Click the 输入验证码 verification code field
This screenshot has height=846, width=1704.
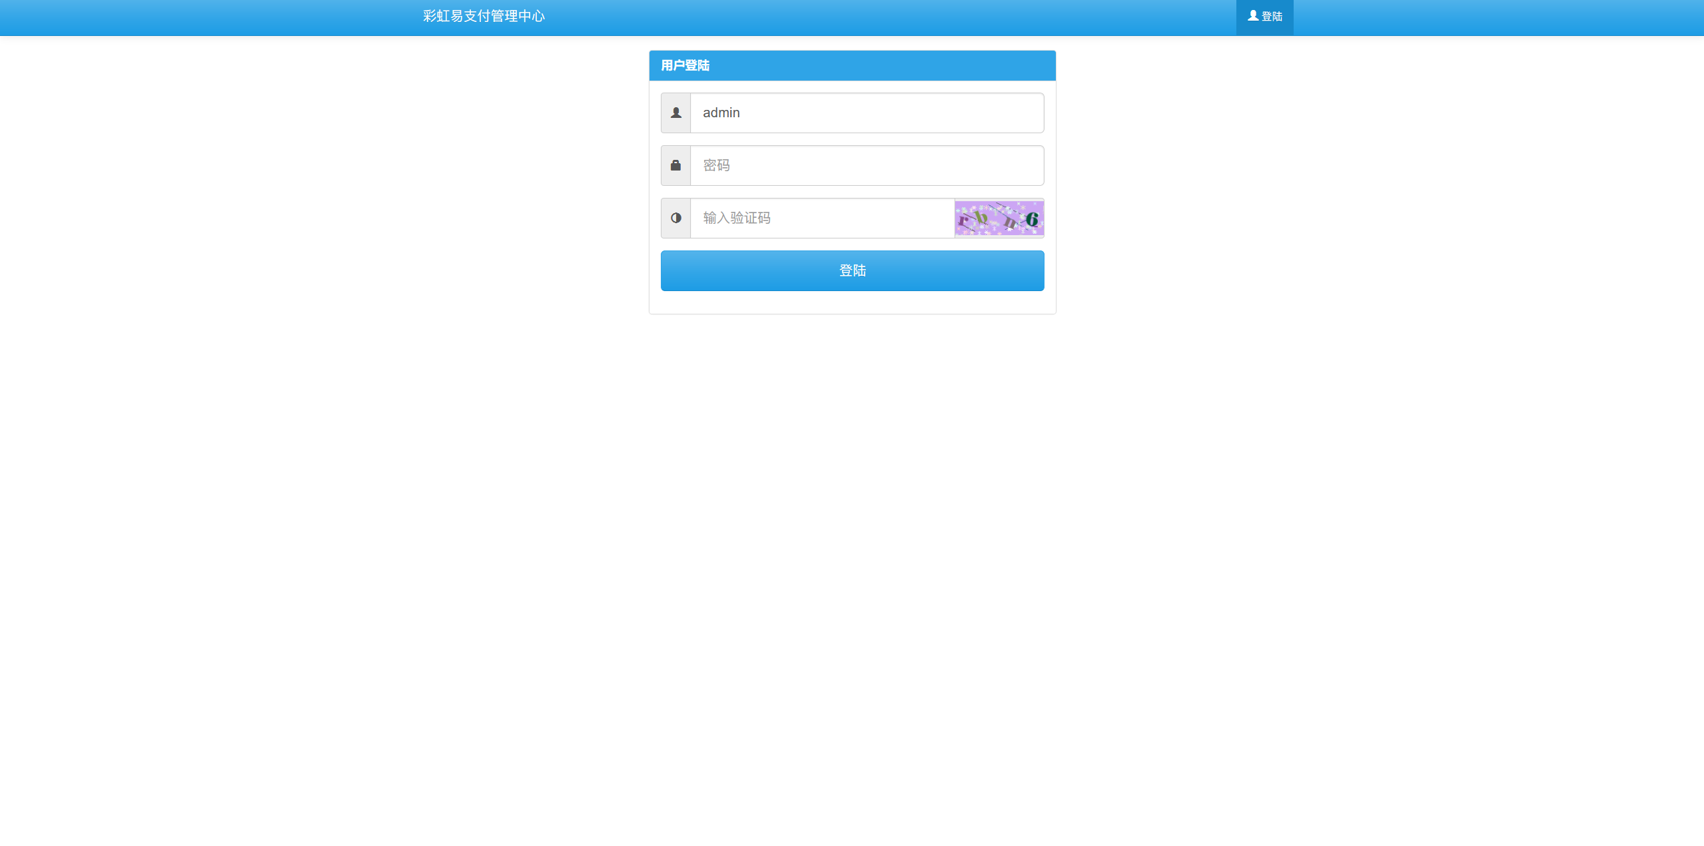point(821,218)
